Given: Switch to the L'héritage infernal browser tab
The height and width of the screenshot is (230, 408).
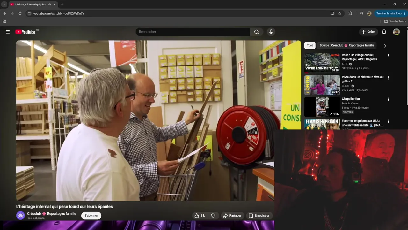Looking at the screenshot, I should [x=30, y=4].
